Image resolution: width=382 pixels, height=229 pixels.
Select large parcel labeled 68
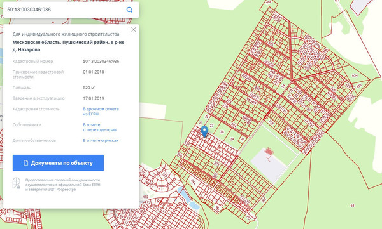click(x=352, y=206)
